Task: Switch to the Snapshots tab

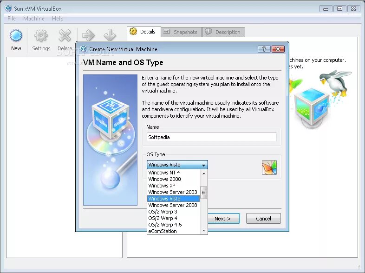Action: pos(181,32)
